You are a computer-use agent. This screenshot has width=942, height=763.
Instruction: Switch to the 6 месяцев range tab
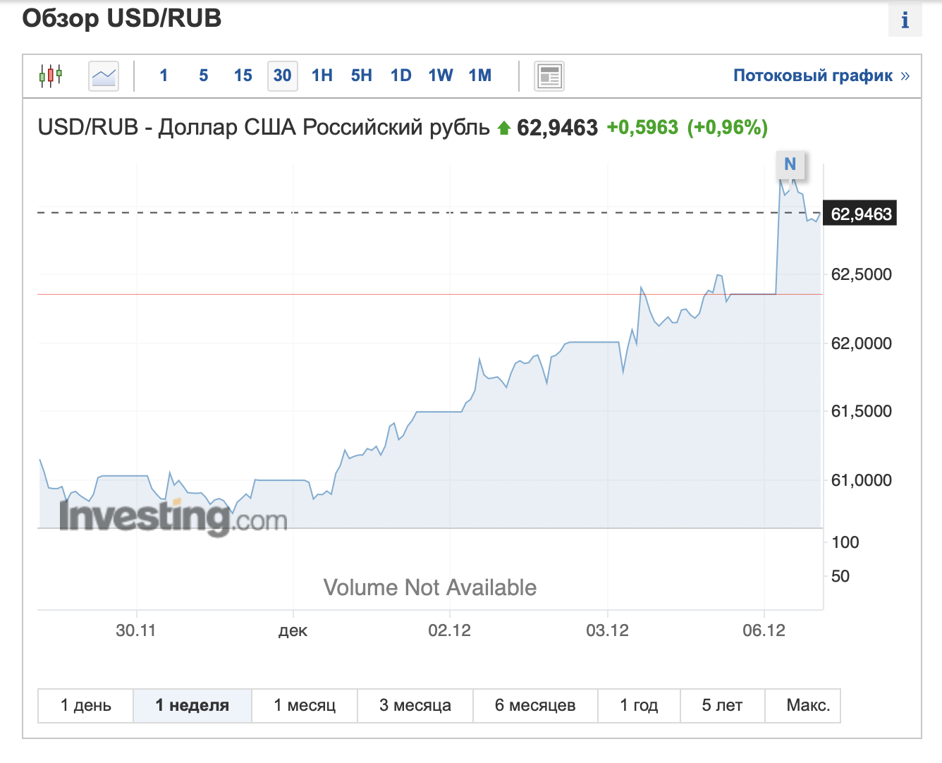click(x=535, y=705)
